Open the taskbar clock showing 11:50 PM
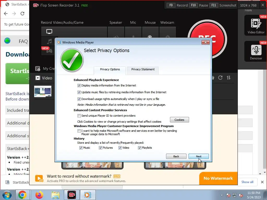 (254, 195)
